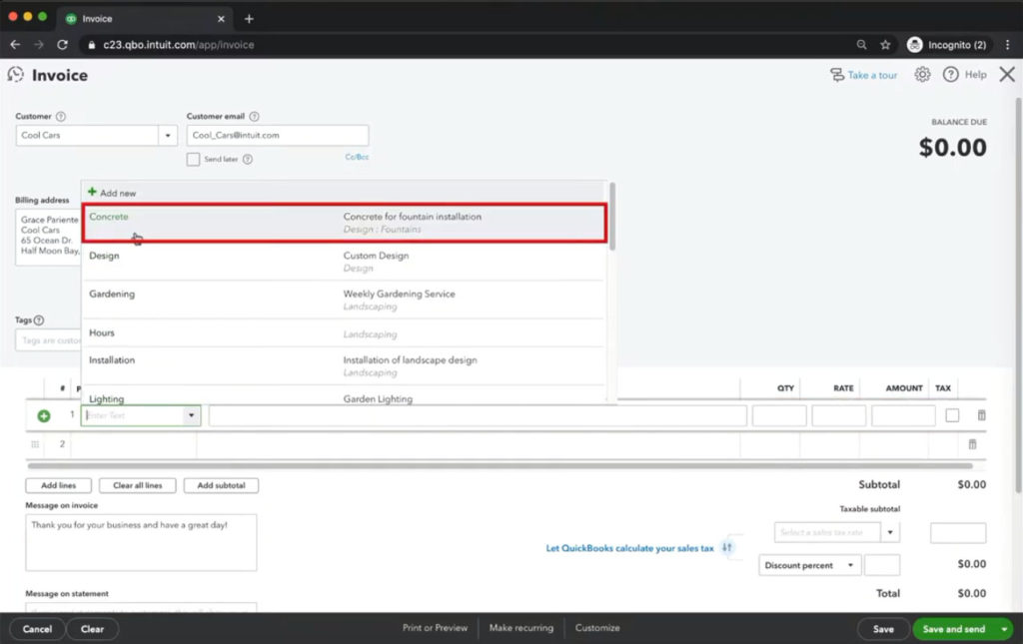The image size is (1023, 644).
Task: Enable the Send later checkbox
Action: (x=194, y=159)
